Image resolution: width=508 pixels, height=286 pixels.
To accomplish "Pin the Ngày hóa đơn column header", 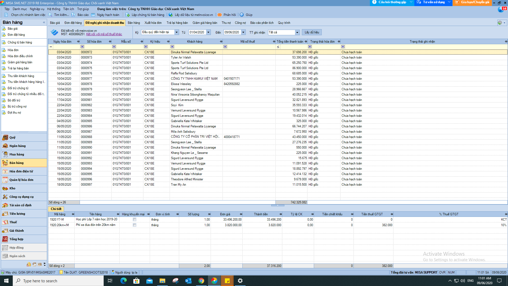I will click(78, 42).
